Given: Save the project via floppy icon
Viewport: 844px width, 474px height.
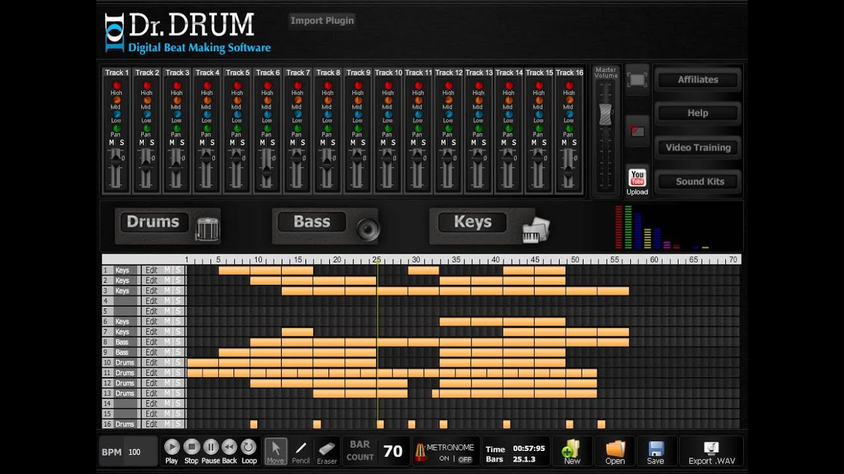Looking at the screenshot, I should pyautogui.click(x=655, y=451).
